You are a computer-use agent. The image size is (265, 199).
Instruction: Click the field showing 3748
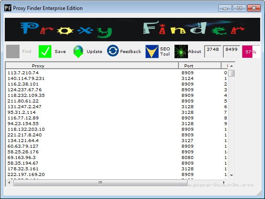[213, 51]
